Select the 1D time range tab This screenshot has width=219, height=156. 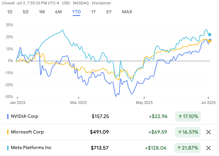(x=10, y=12)
